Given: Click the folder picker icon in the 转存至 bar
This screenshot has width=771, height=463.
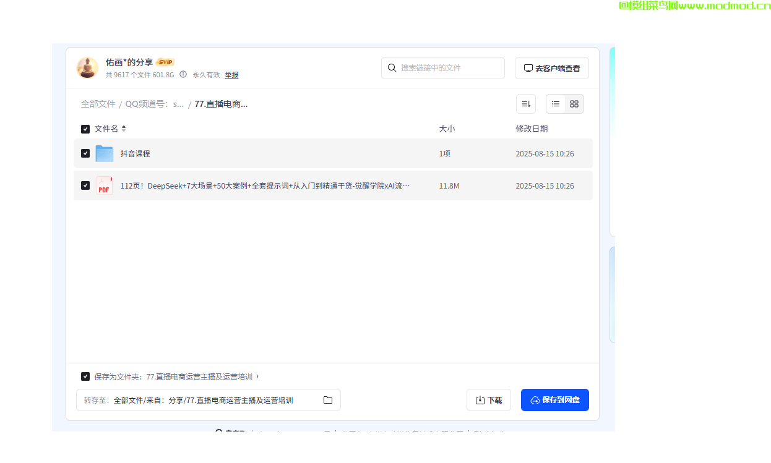Looking at the screenshot, I should pyautogui.click(x=328, y=400).
